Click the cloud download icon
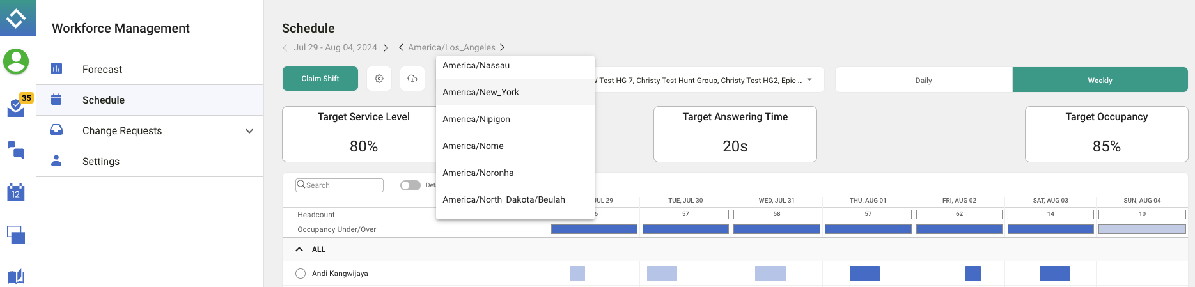Image resolution: width=1195 pixels, height=287 pixels. coord(412,79)
